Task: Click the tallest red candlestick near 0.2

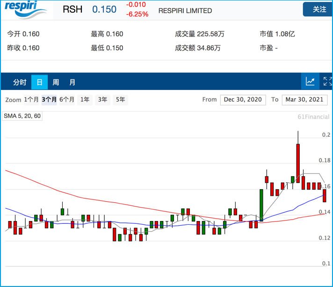Action: point(298,163)
